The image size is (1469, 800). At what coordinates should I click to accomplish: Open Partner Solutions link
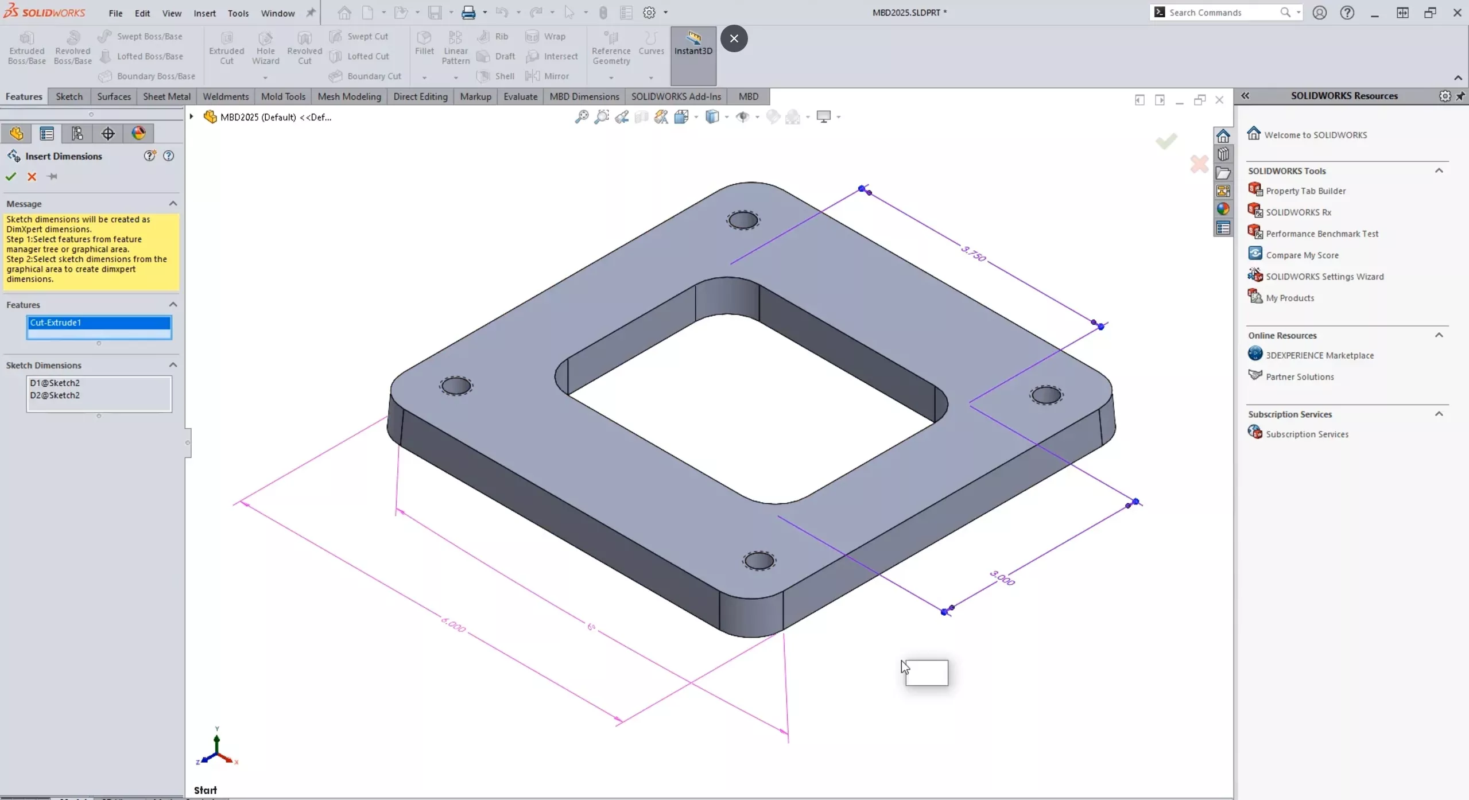[x=1300, y=376]
